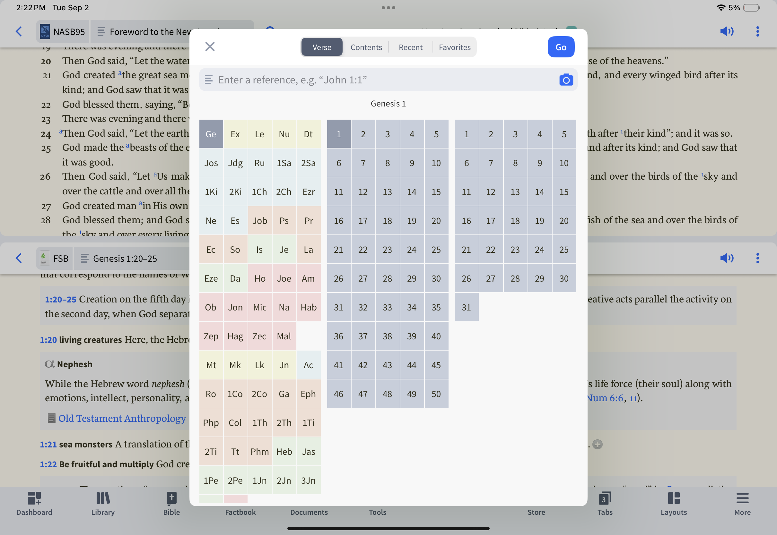Open the NASB95 panel three-dot menu

[757, 31]
